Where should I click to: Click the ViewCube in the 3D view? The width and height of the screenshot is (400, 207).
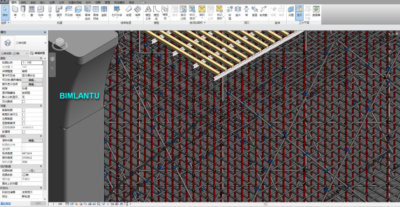pyautogui.click(x=60, y=42)
